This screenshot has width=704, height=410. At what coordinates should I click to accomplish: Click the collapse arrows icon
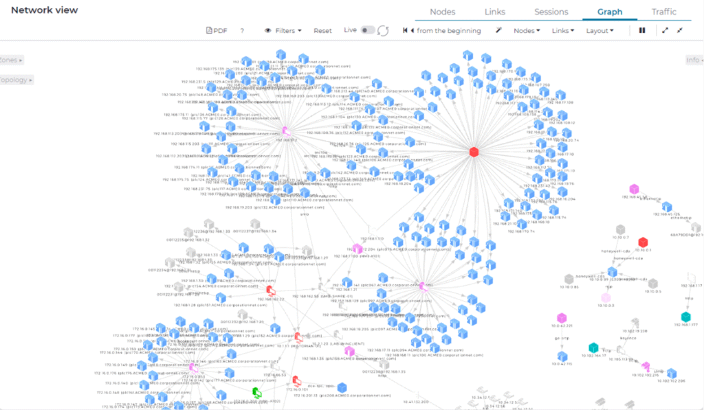click(680, 31)
